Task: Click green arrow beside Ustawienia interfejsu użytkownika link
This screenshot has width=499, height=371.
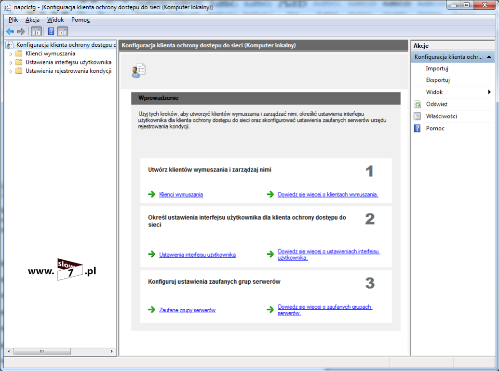Action: 151,254
